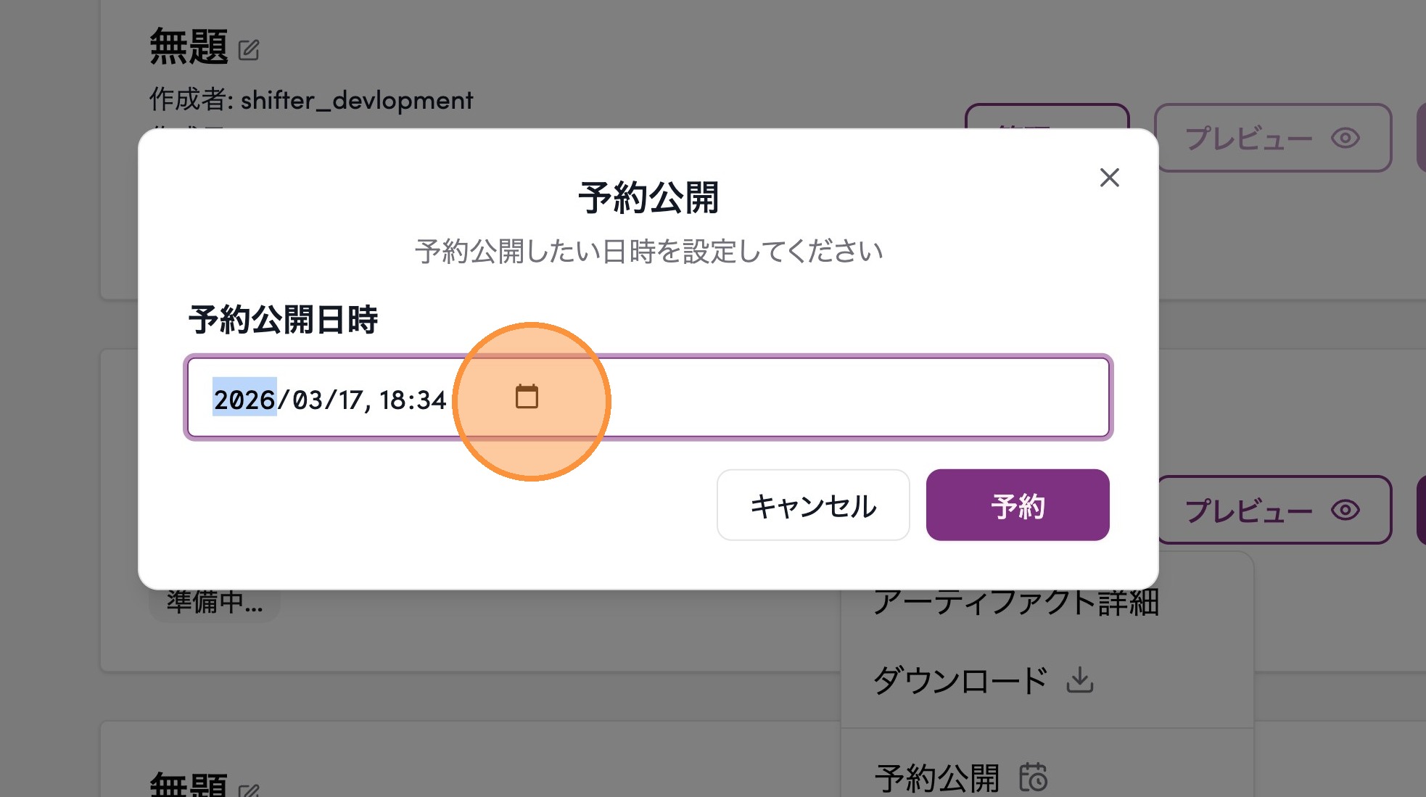Select the year 2026 segment

pyautogui.click(x=244, y=400)
